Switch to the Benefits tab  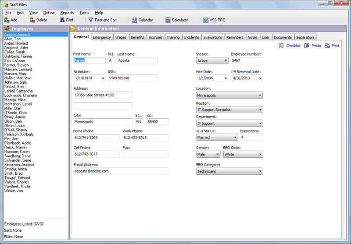pos(137,37)
